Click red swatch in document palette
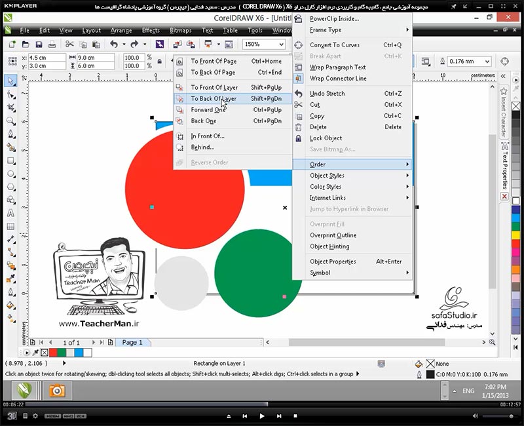 (53, 353)
